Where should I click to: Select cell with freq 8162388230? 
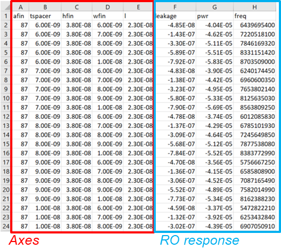click(x=255, y=199)
